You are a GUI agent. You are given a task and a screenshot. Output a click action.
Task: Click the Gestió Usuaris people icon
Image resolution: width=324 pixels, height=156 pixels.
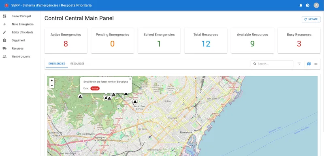click(4, 56)
